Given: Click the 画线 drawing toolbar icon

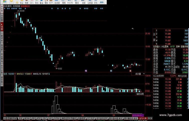Looking at the screenshot, I should coord(77,2).
